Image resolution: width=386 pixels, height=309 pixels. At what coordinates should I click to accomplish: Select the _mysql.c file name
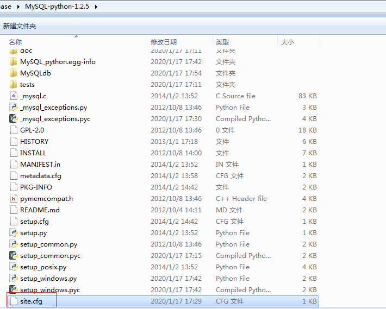pos(33,96)
